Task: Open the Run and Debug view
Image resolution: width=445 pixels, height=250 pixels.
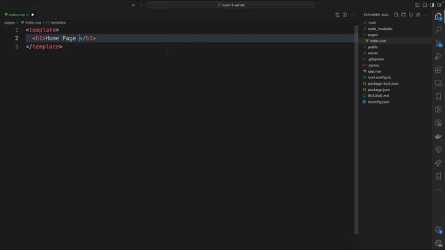Action: (x=438, y=56)
